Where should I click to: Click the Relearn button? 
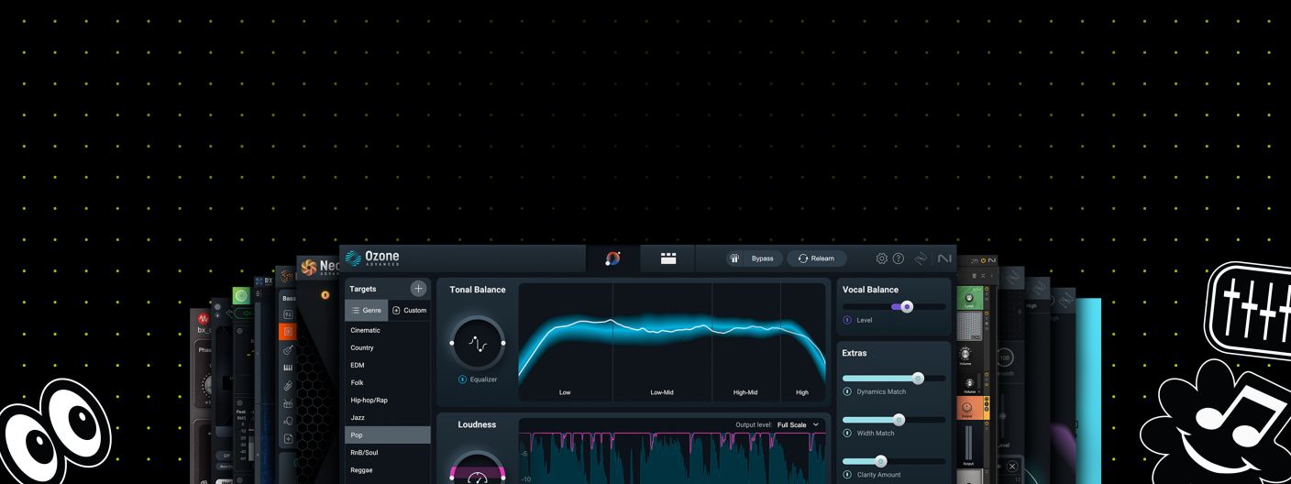pyautogui.click(x=816, y=258)
